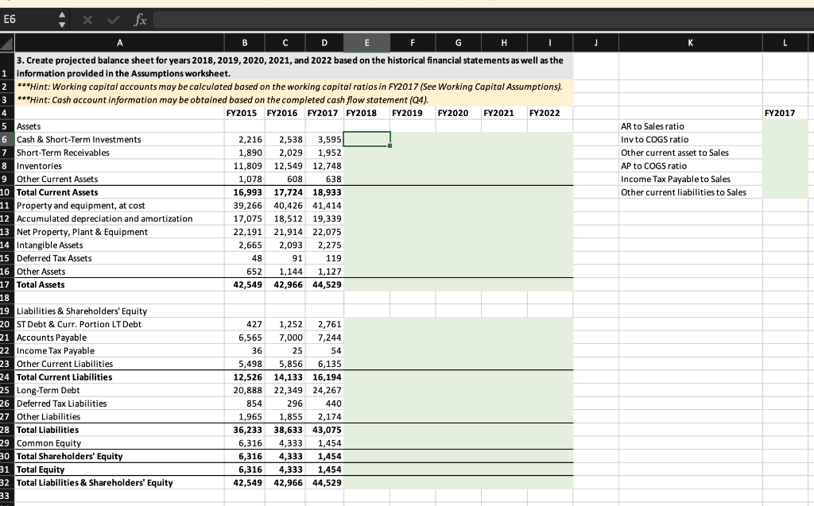The height and width of the screenshot is (506, 814).
Task: Open the insert function fx button
Action: (140, 20)
